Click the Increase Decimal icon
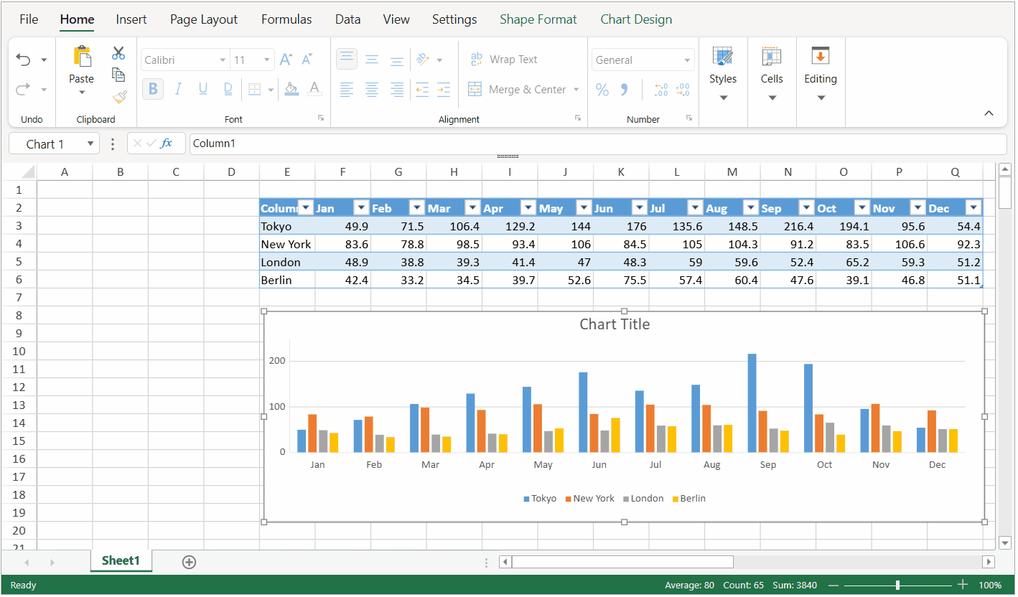Viewport: 1018px width, 597px height. (661, 90)
